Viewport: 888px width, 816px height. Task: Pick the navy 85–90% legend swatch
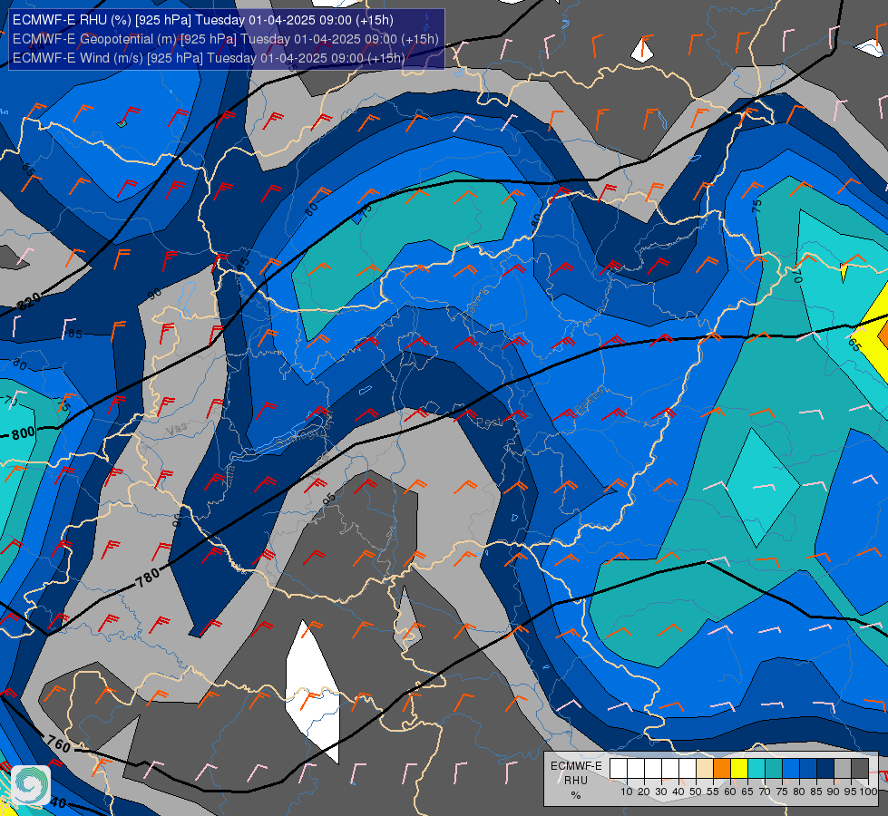tap(825, 768)
